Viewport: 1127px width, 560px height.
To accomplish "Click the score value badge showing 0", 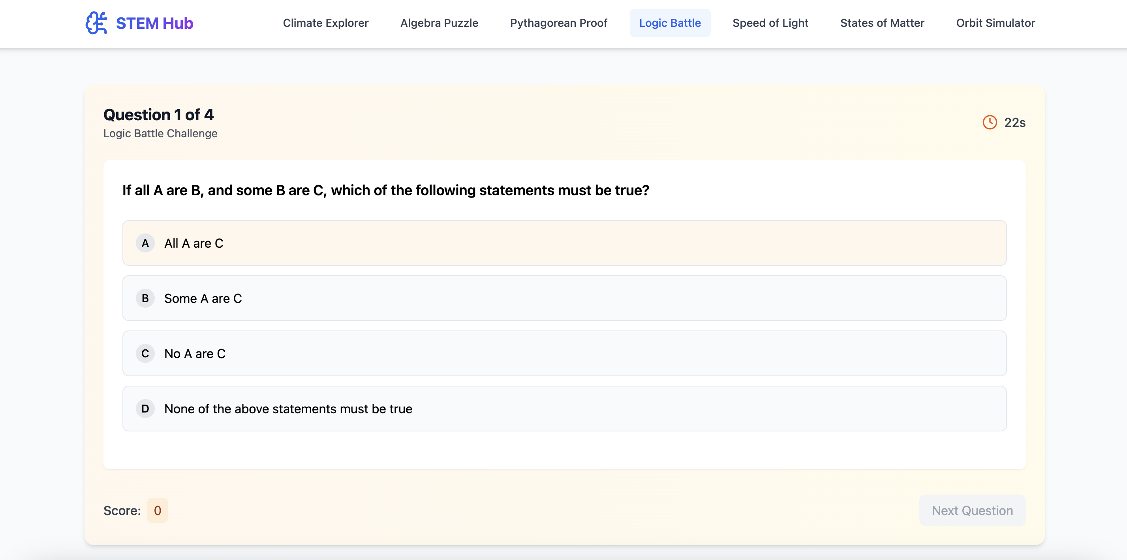I will [158, 510].
